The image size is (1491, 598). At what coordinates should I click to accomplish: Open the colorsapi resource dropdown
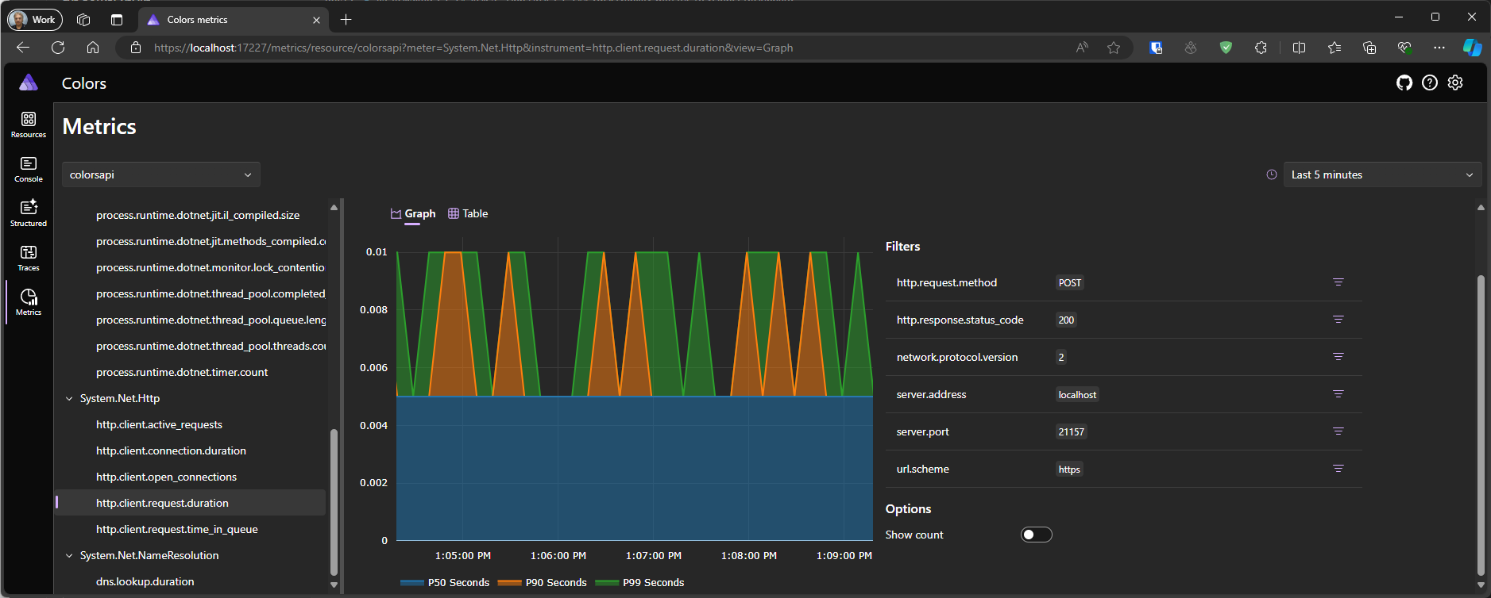tap(161, 174)
